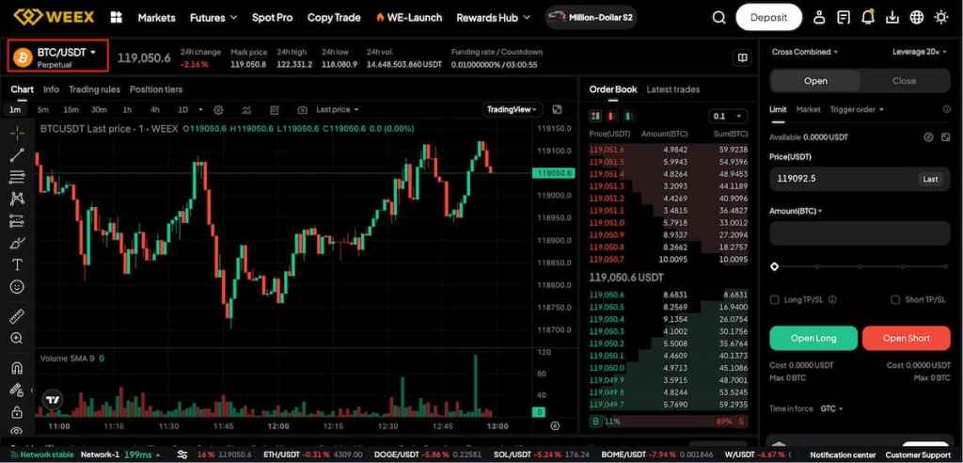Adjust the order amount percentage slider
This screenshot has width=963, height=463.
pyautogui.click(x=860, y=266)
